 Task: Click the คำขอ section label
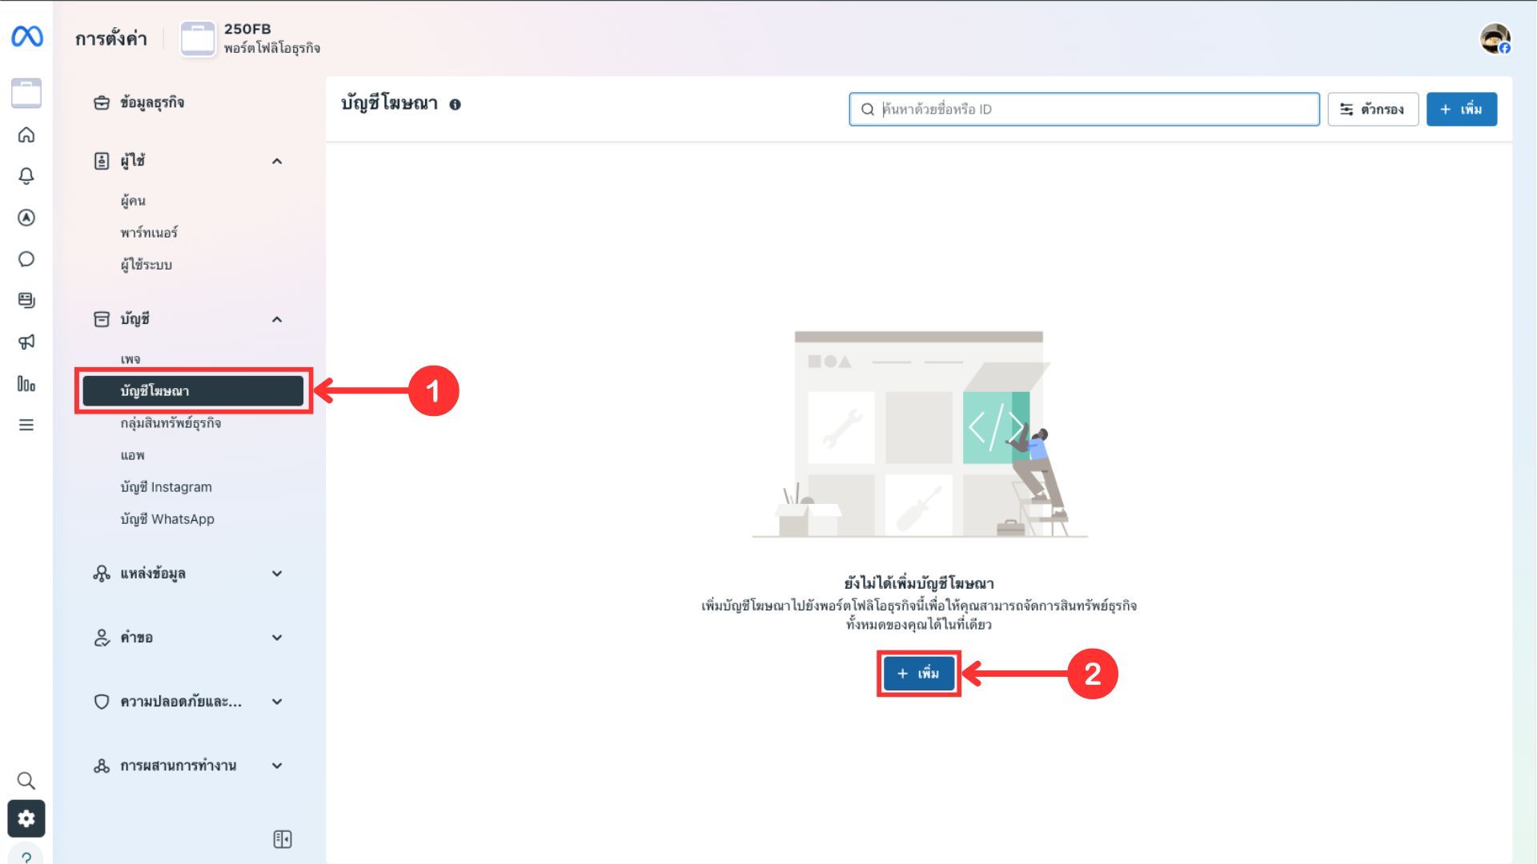coord(137,638)
